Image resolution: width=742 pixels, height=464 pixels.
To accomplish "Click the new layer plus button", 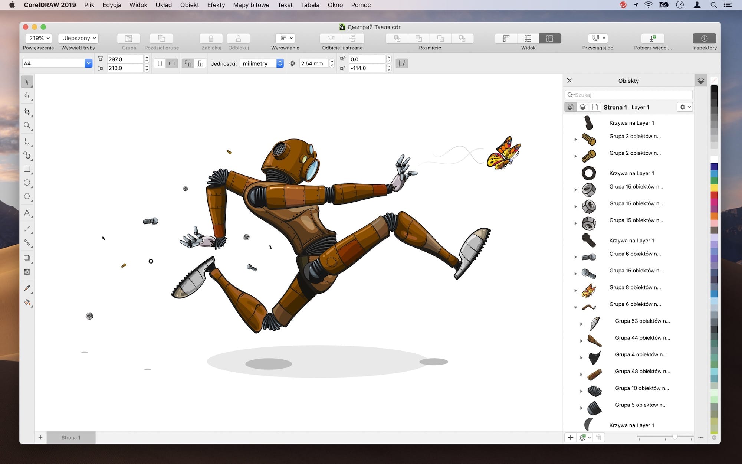I will pos(571,437).
